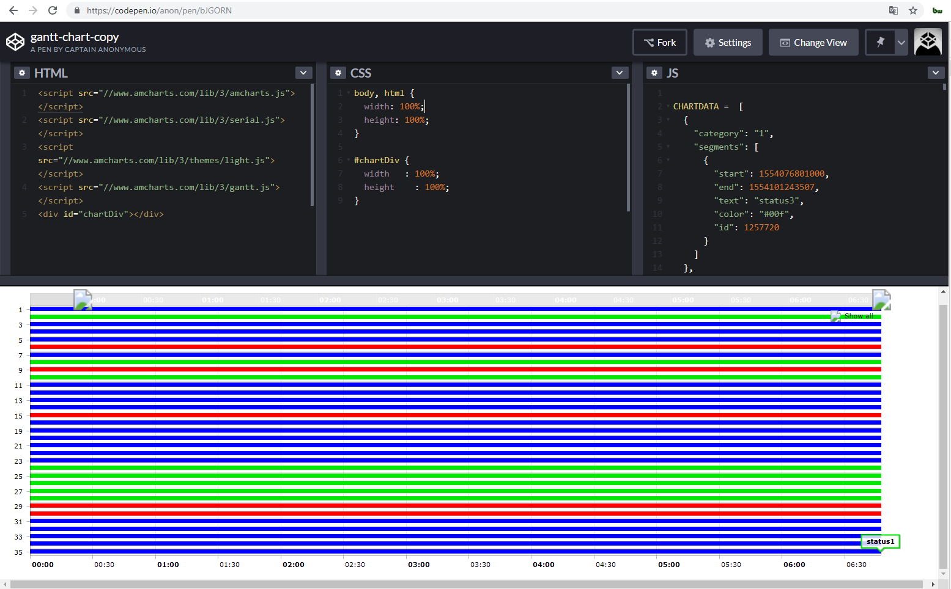Toggle the pin button in the header
The height and width of the screenshot is (589, 951).
879,42
